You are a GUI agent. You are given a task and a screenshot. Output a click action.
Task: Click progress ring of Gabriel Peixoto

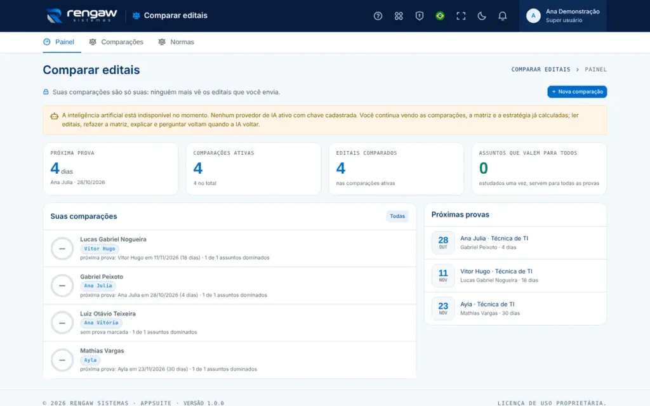click(62, 285)
